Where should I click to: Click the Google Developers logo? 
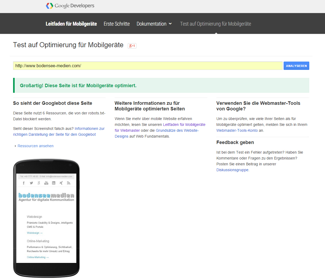[70, 6]
